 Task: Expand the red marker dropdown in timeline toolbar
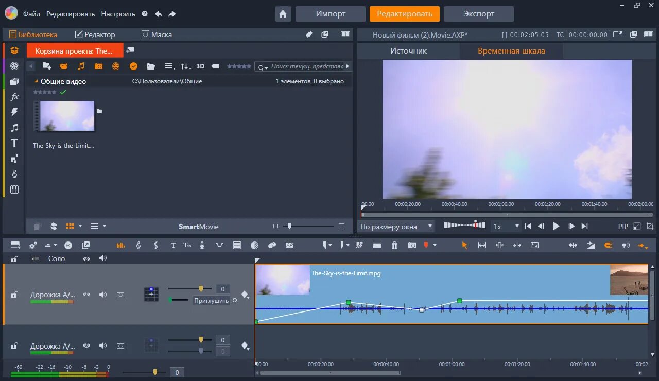[x=435, y=246]
